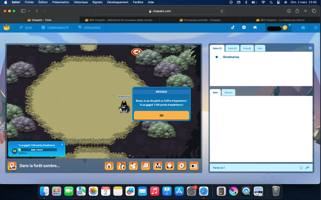Switch to the Aide tab

coord(260,48)
